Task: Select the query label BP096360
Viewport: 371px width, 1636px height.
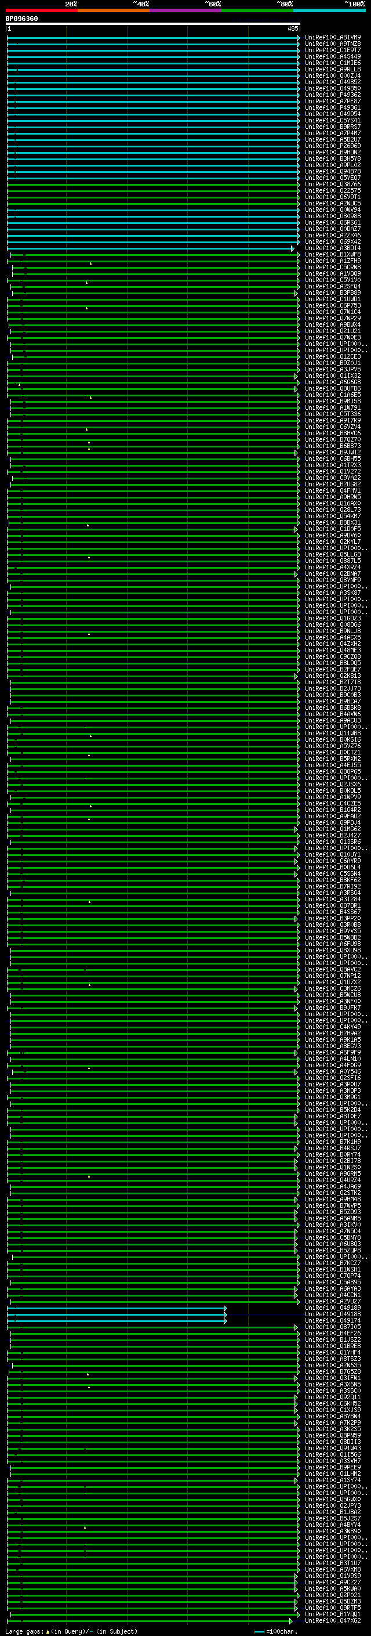Action: click(21, 19)
